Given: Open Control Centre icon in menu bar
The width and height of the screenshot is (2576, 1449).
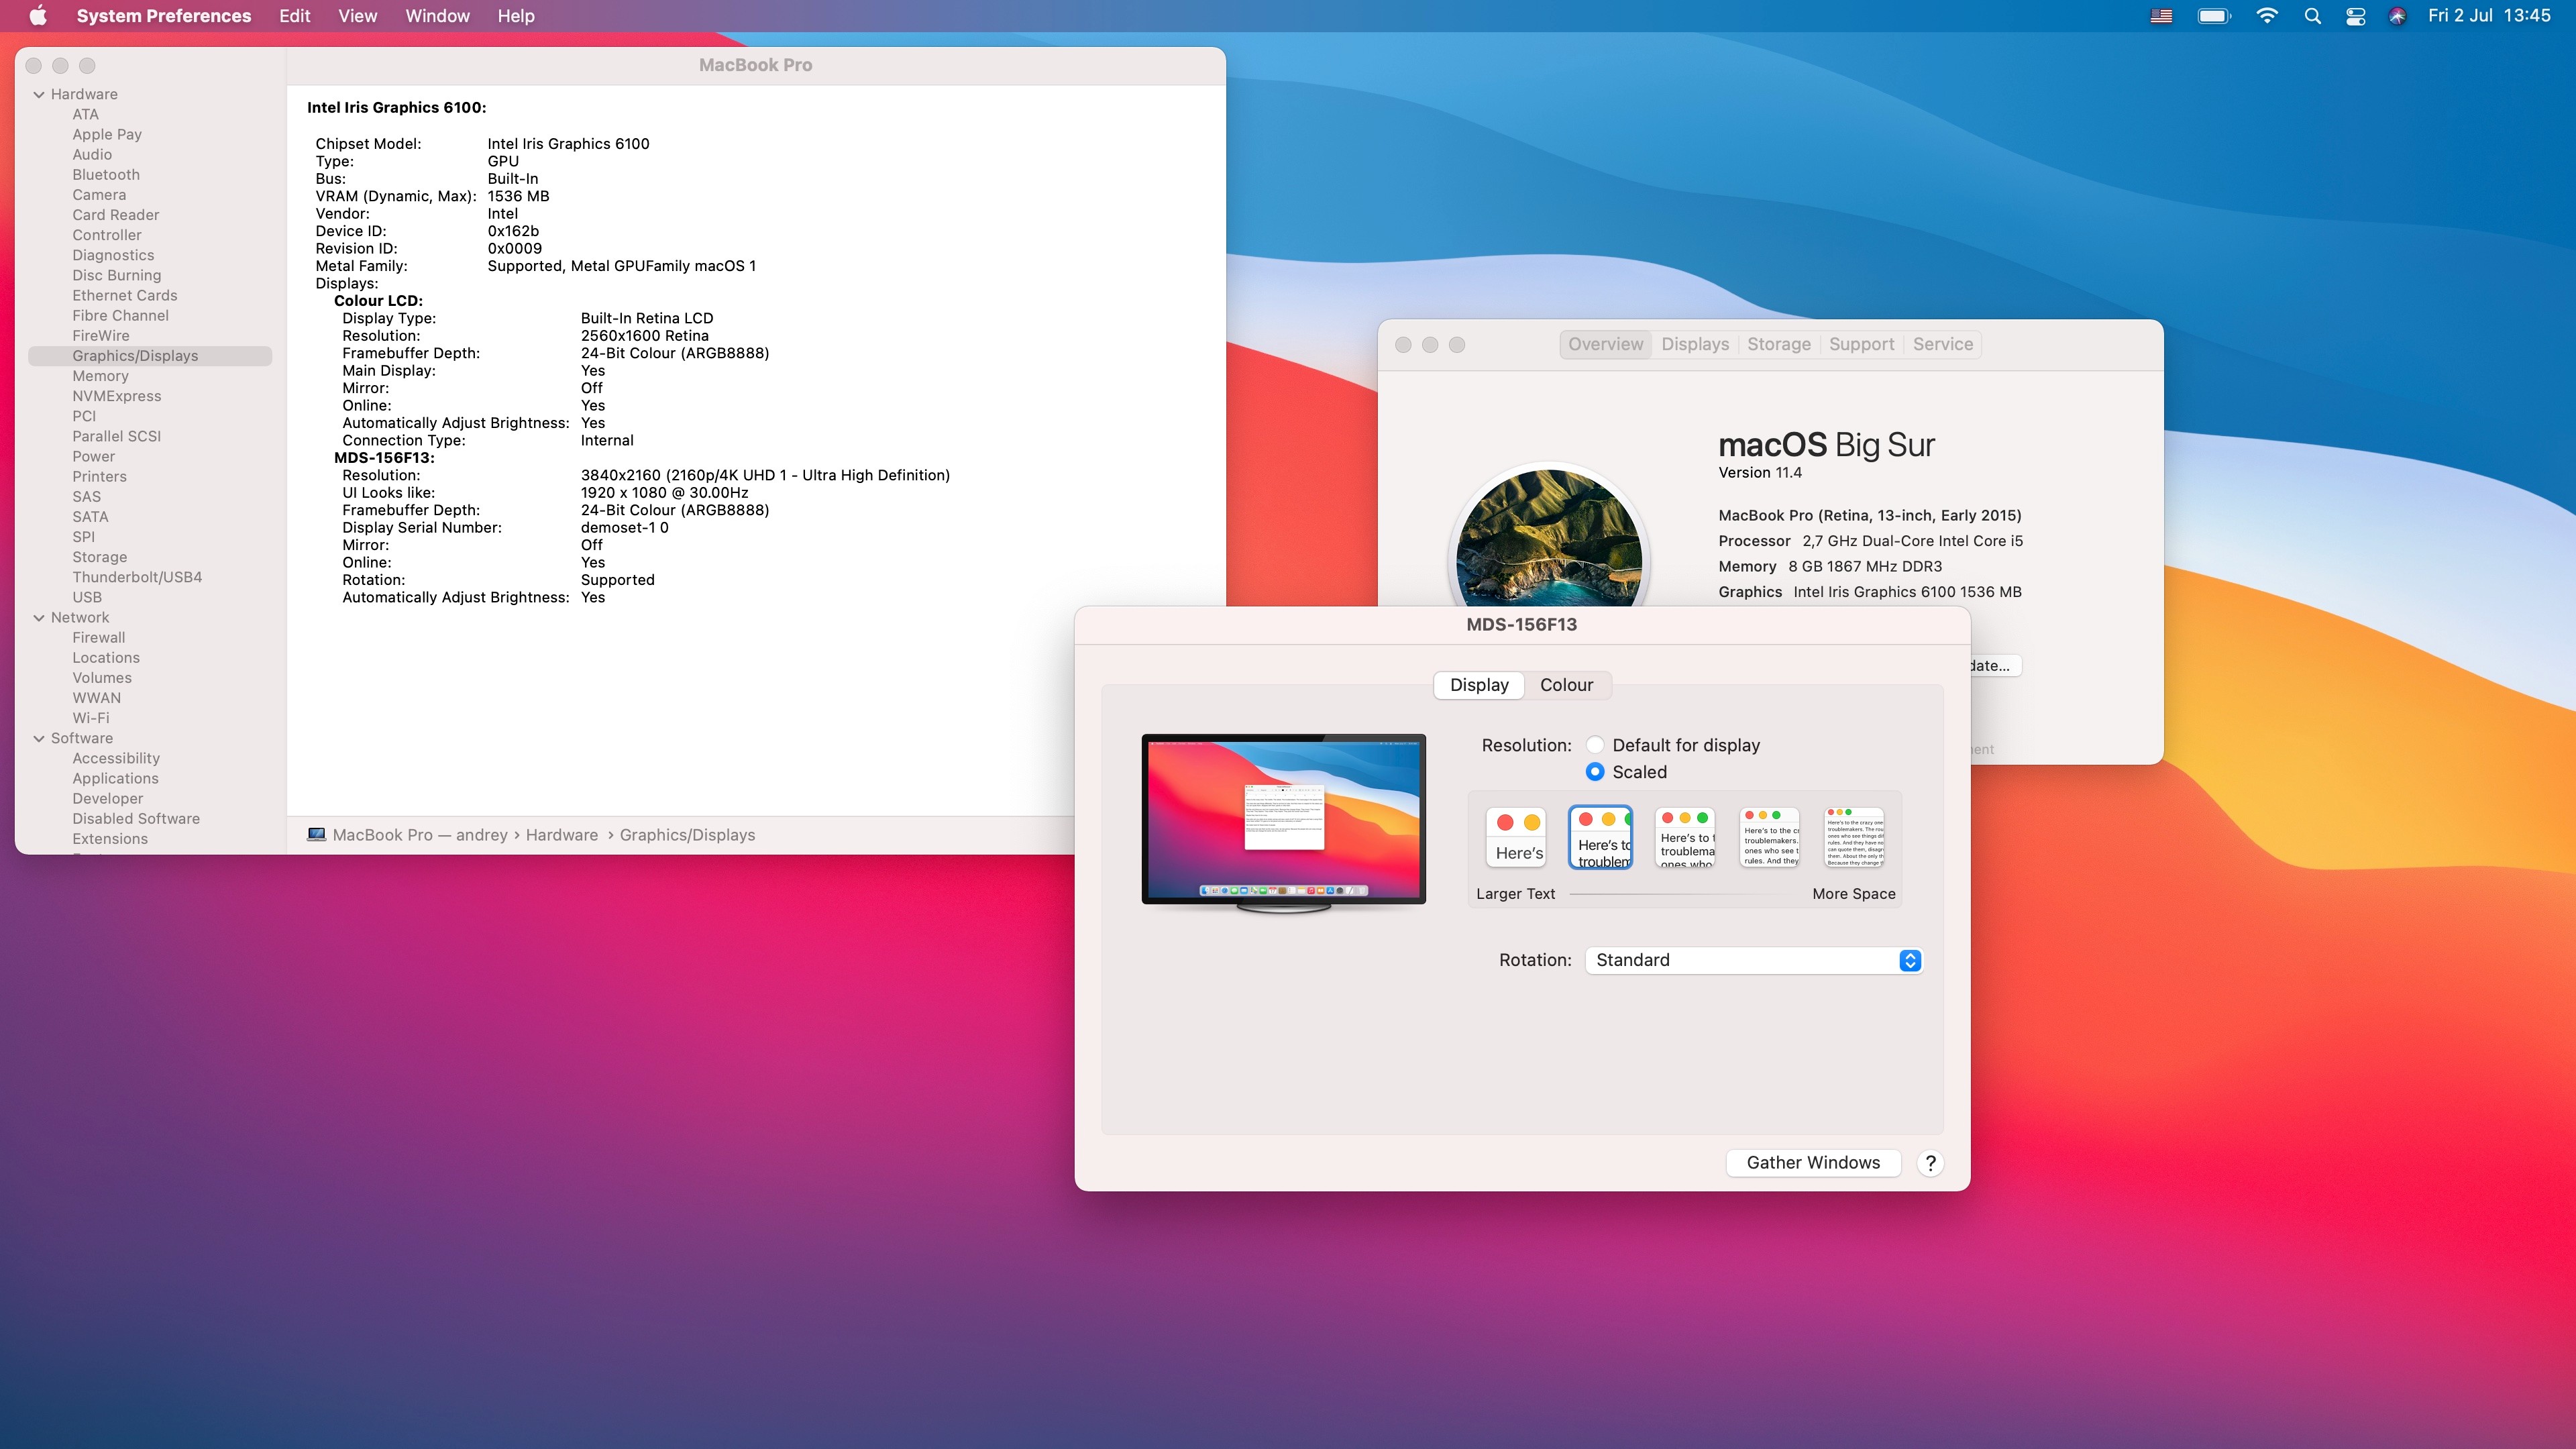Looking at the screenshot, I should [x=2356, y=16].
